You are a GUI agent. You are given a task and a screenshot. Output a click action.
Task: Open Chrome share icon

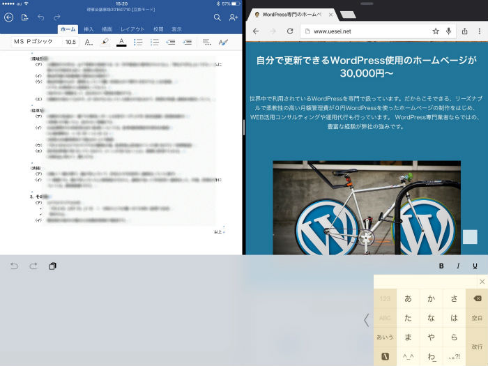coord(465,31)
